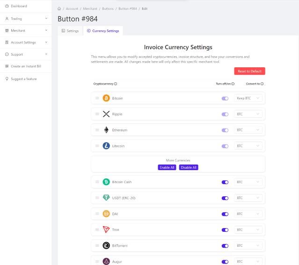Expand the Trading sidebar menu

pyautogui.click(x=26, y=19)
